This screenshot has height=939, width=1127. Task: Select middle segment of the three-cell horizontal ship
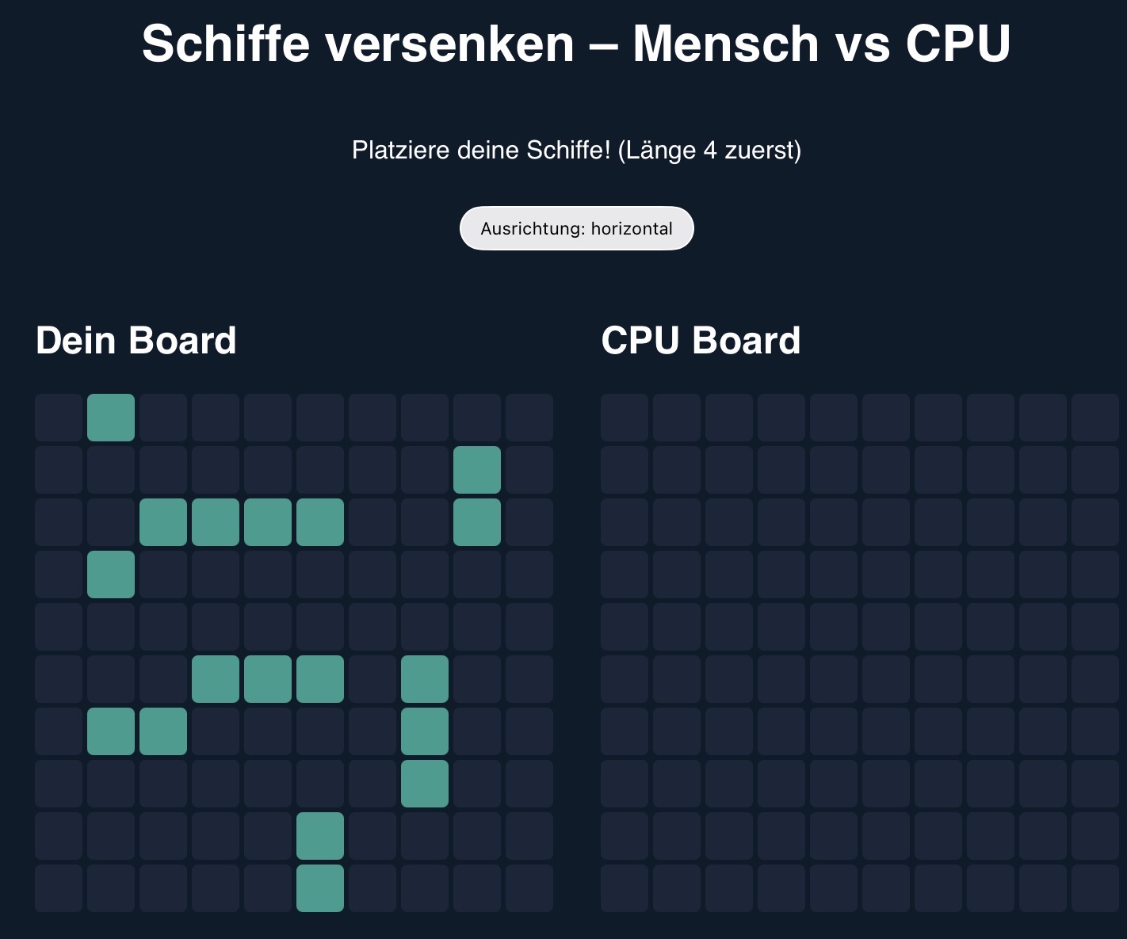(268, 679)
